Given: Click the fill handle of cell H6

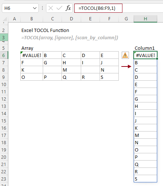Looking at the screenshot, I should pos(157,59).
